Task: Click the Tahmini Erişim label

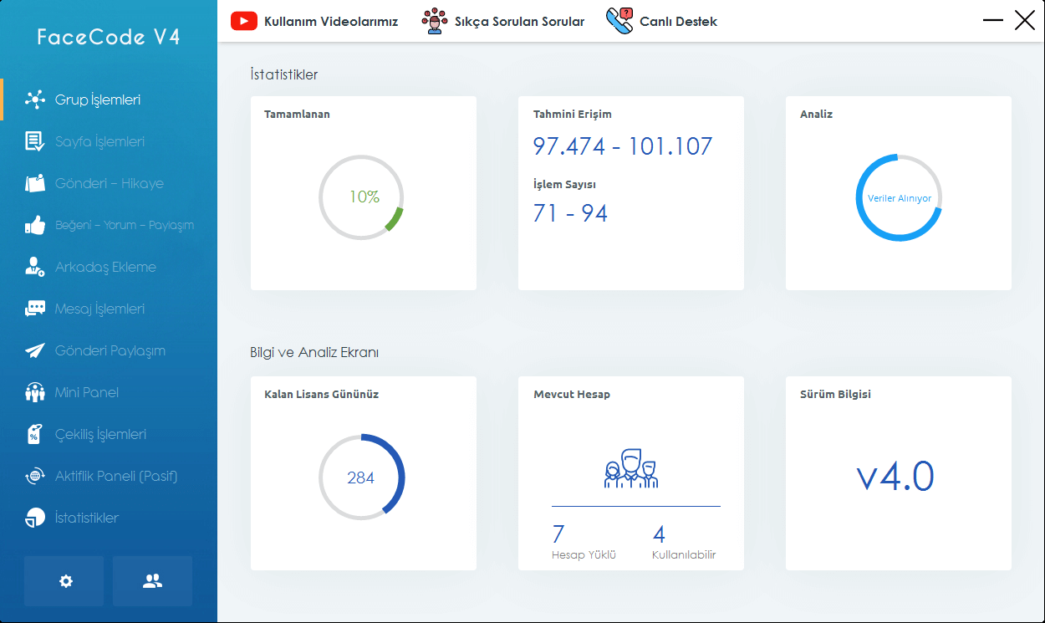Action: pyautogui.click(x=573, y=115)
